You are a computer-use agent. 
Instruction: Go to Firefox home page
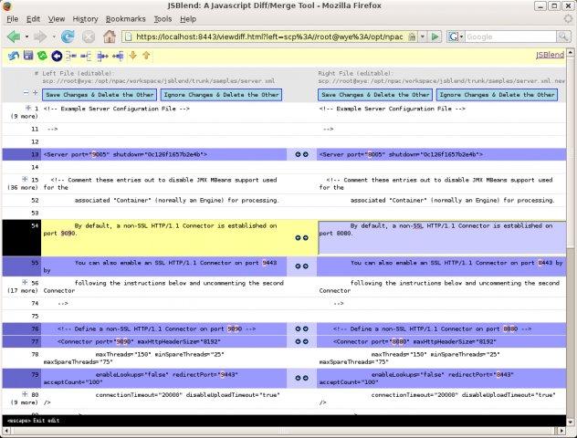[110, 36]
